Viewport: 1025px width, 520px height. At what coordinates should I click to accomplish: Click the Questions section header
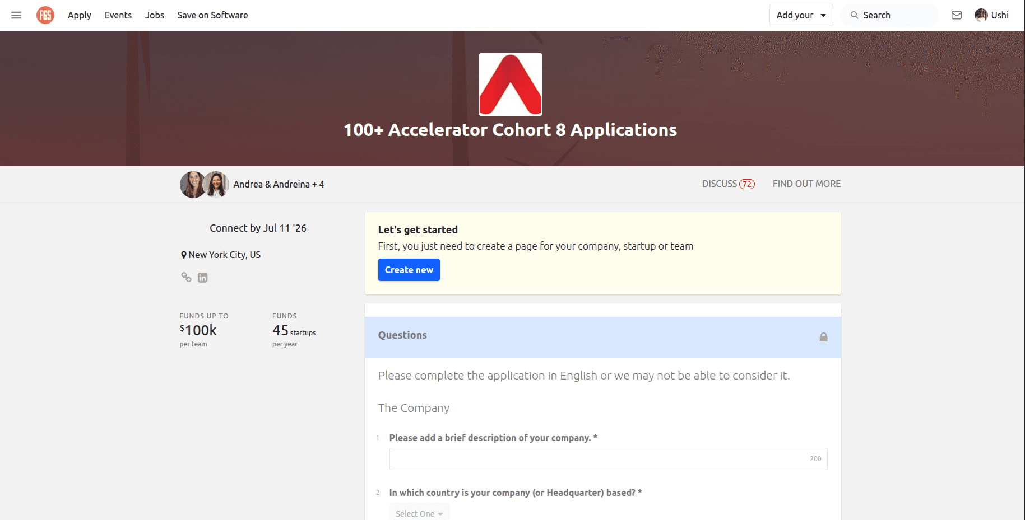point(603,338)
